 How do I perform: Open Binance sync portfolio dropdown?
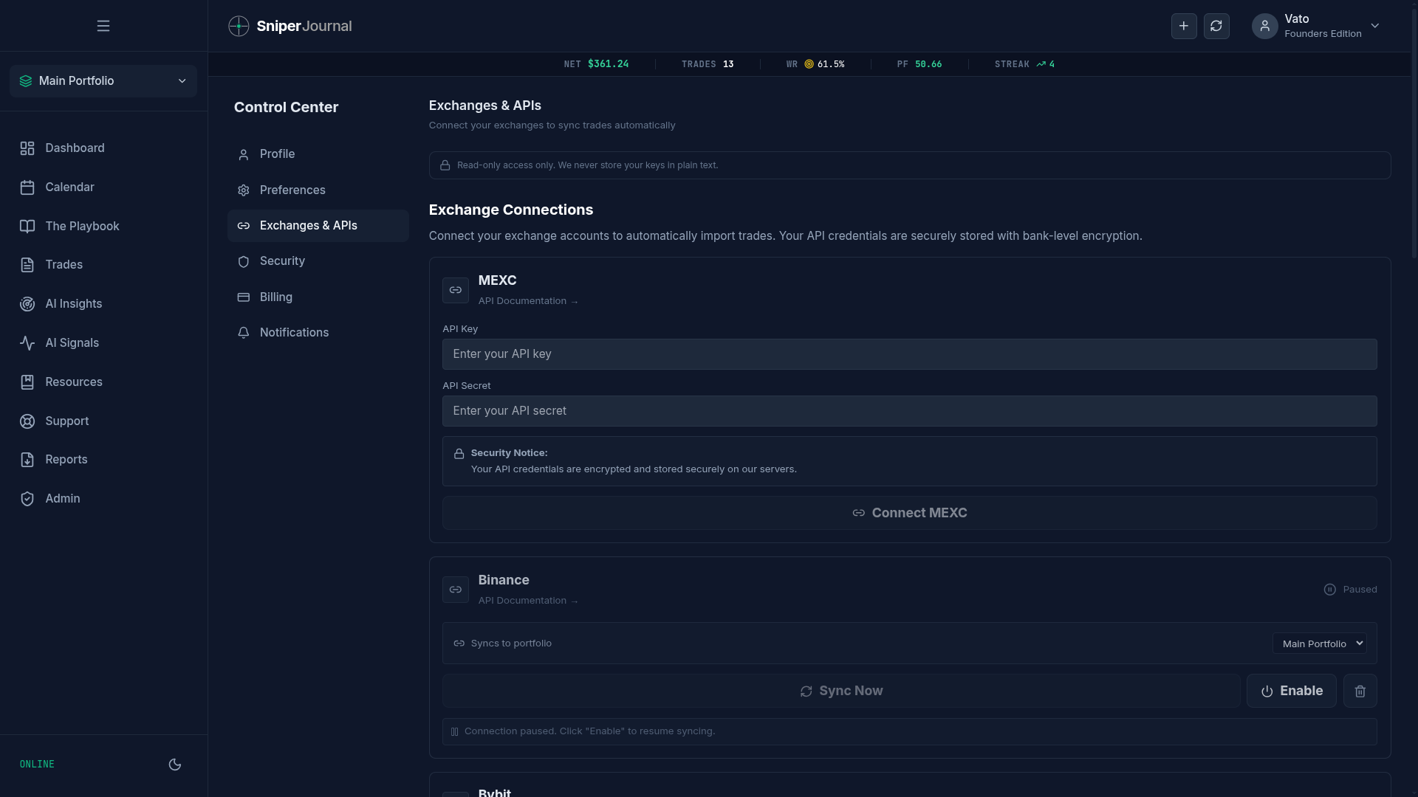coord(1319,644)
